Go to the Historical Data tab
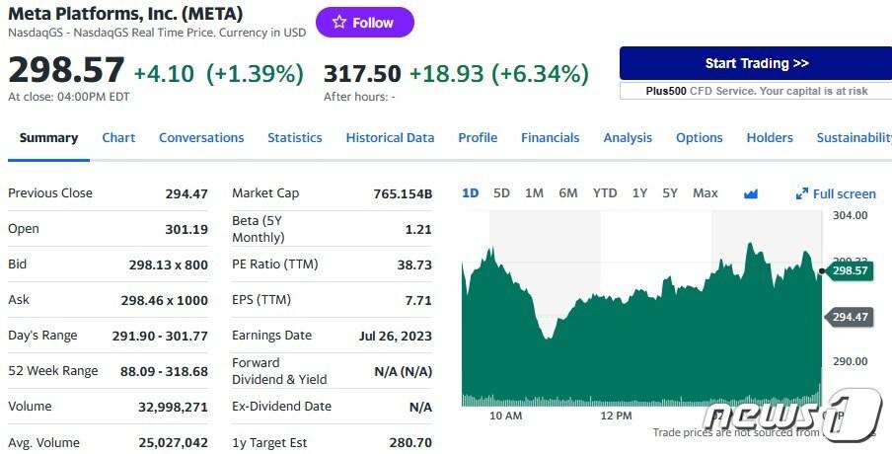 point(390,138)
